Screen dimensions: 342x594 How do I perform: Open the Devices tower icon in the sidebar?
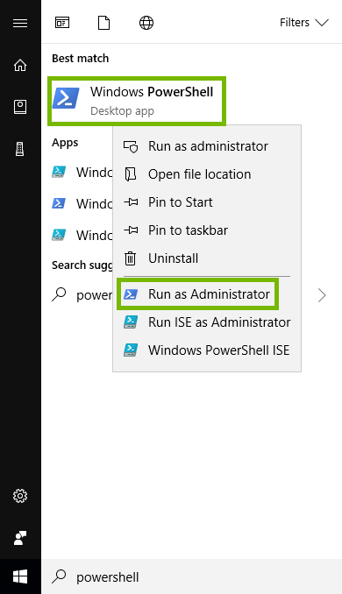(x=19, y=149)
